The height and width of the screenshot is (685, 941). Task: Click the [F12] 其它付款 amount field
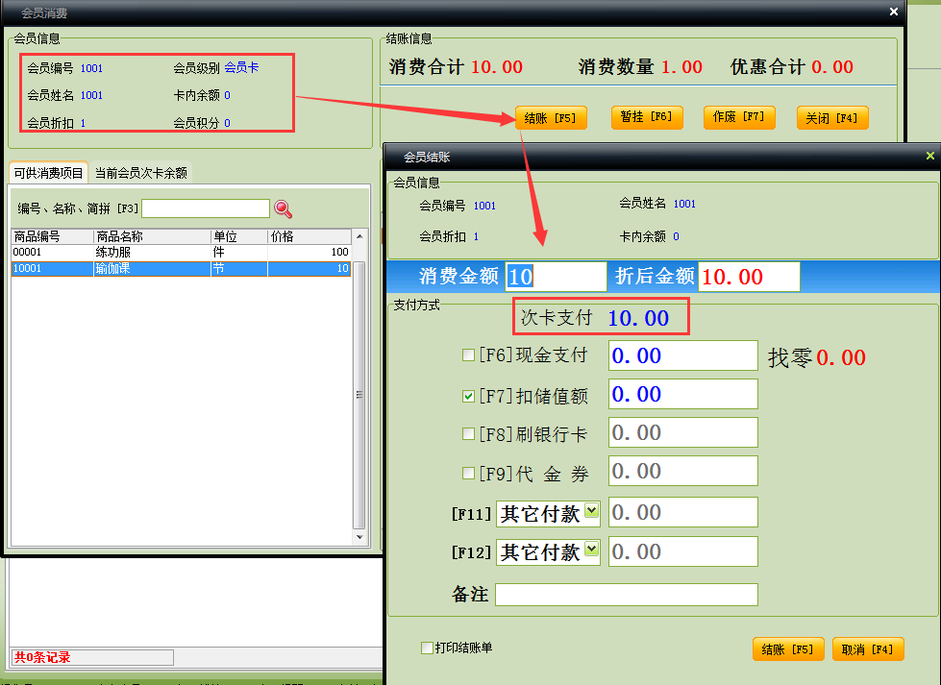[x=683, y=551]
